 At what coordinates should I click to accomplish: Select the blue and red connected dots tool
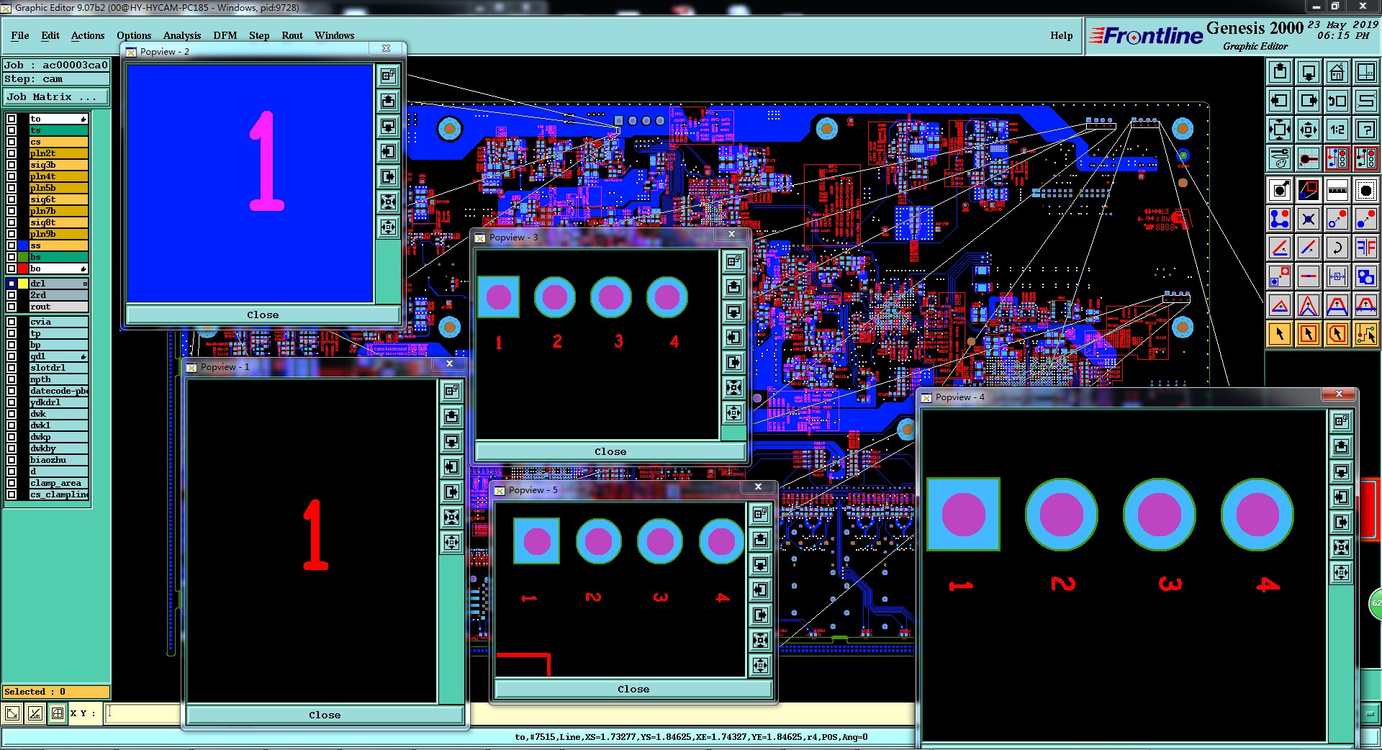click(1280, 219)
